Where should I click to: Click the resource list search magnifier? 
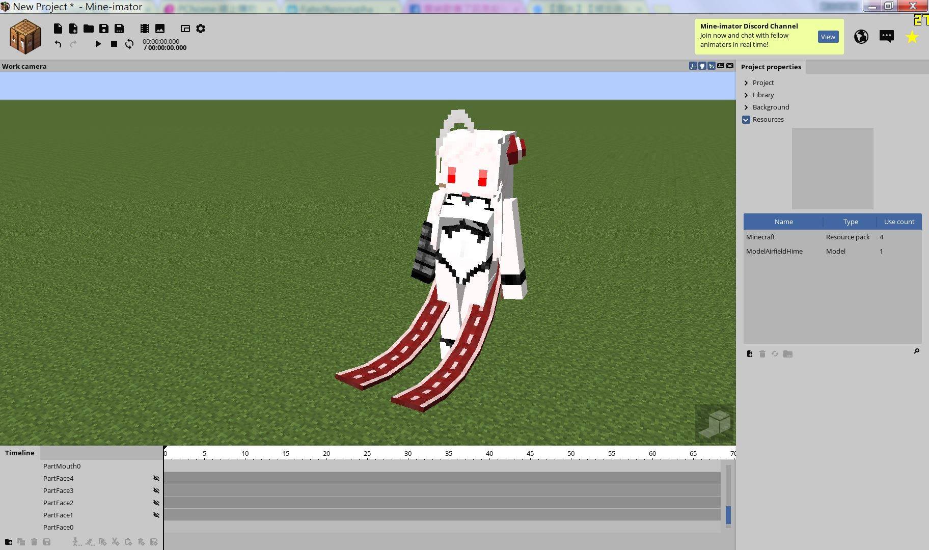tap(916, 351)
